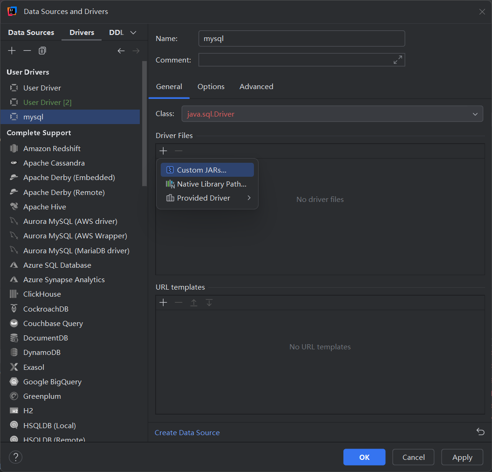Switch to Drivers tab

tap(82, 33)
